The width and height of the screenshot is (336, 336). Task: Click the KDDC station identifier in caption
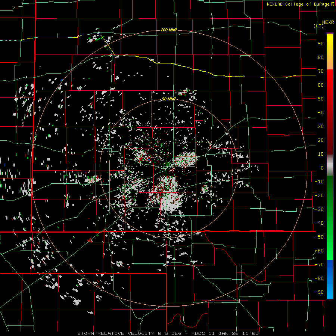point(198,333)
